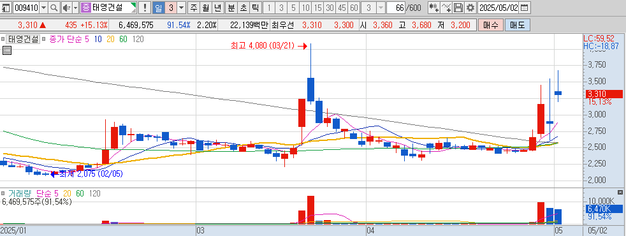Click the 최고 4,080 (03/21) annotation
Screen dimensions: 626x236
pyautogui.click(x=262, y=46)
